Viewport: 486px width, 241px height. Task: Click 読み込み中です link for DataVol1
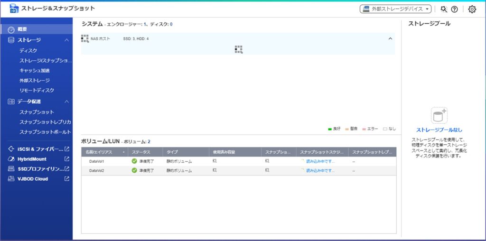point(320,161)
